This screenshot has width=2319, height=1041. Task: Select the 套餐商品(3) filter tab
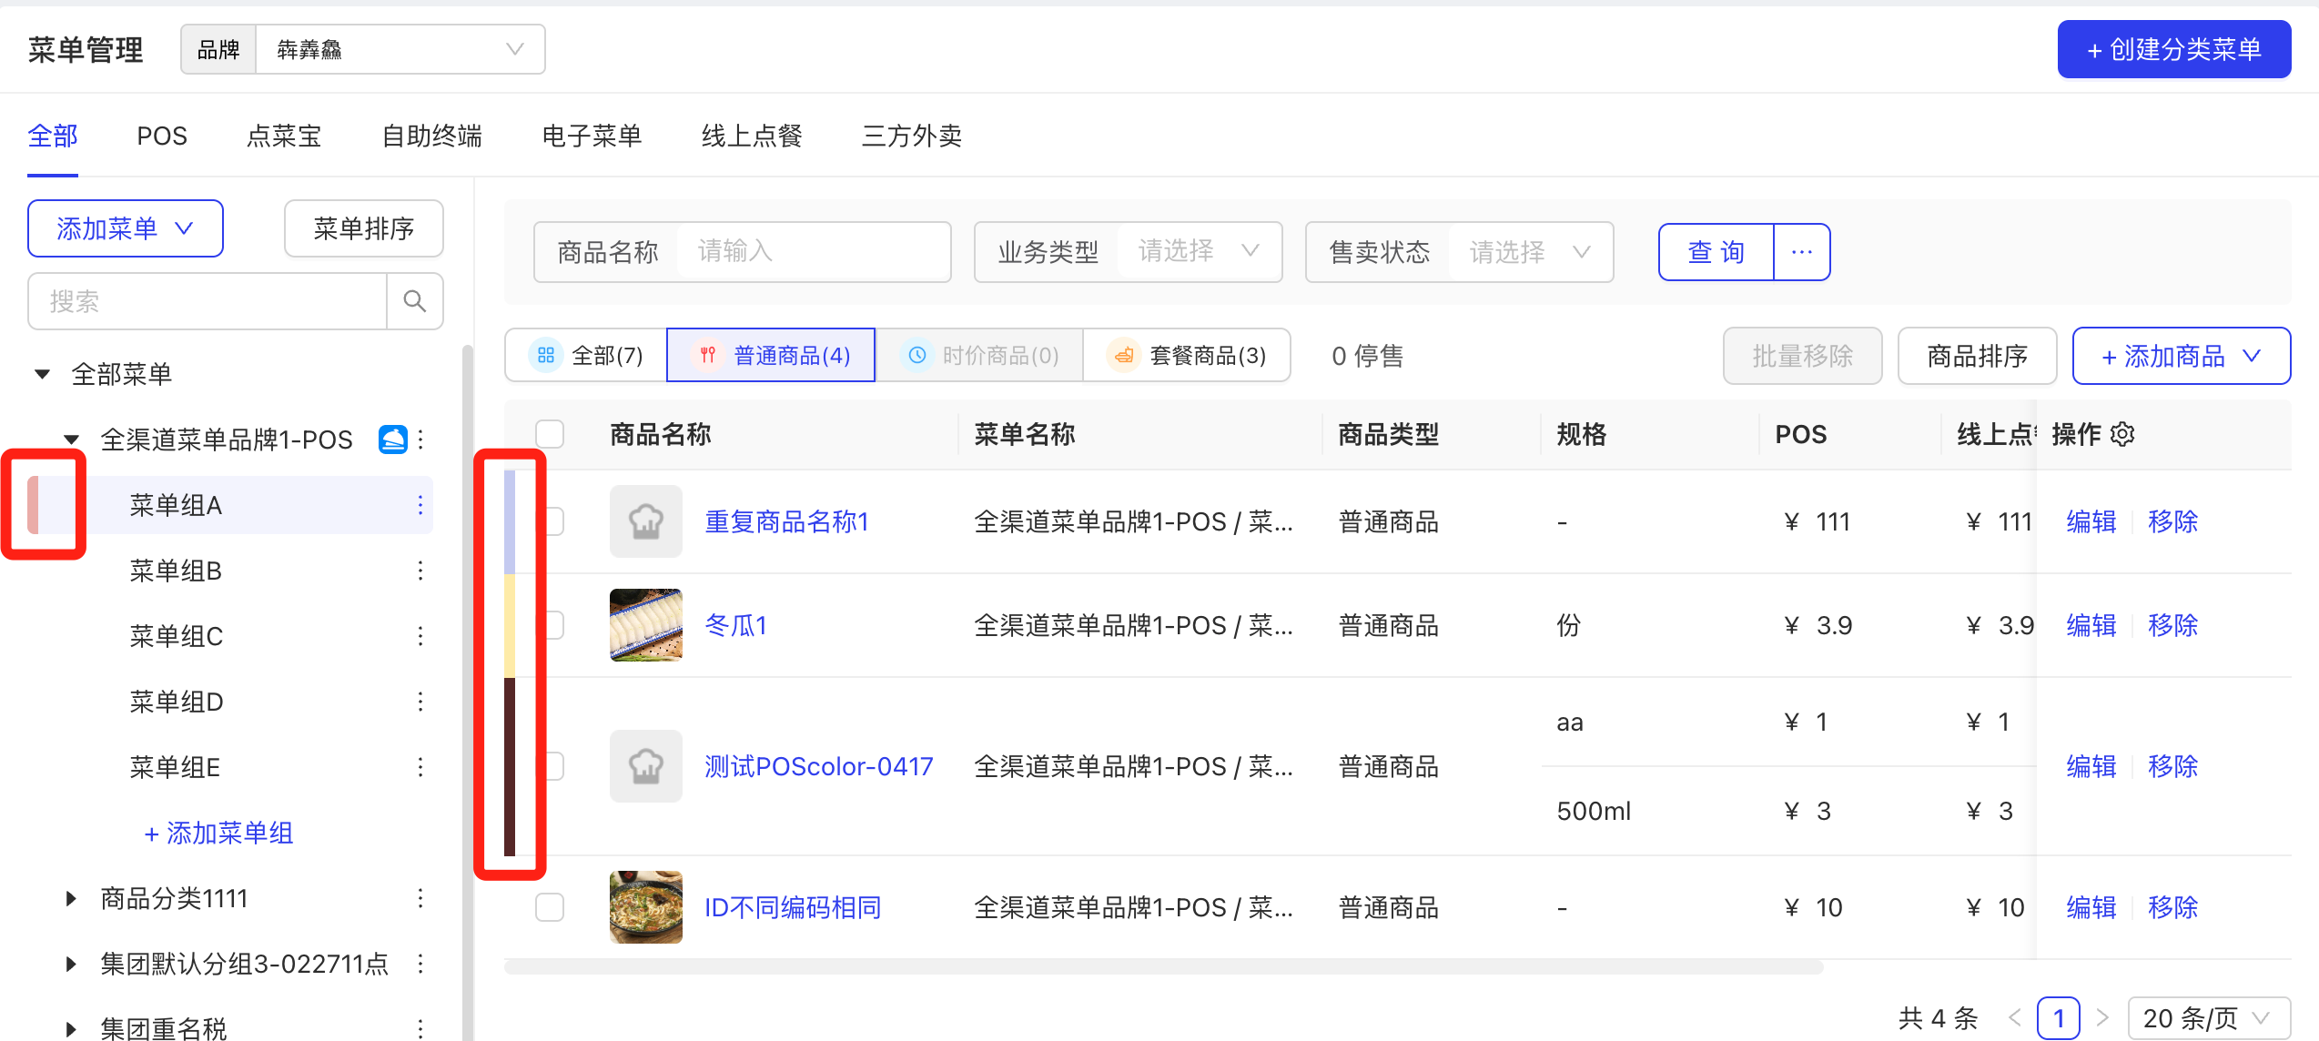click(1187, 355)
